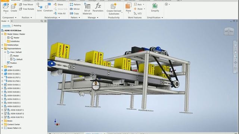Image resolution: width=239 pixels, height=134 pixels.
Task: Open Bill of Materials
Action: tap(87, 9)
